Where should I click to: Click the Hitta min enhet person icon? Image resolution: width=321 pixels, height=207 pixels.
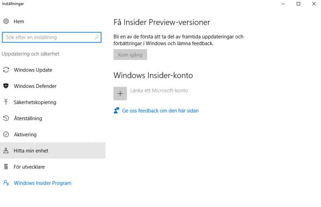point(6,151)
